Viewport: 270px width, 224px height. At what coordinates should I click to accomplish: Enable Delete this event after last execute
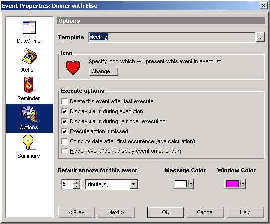pos(64,101)
